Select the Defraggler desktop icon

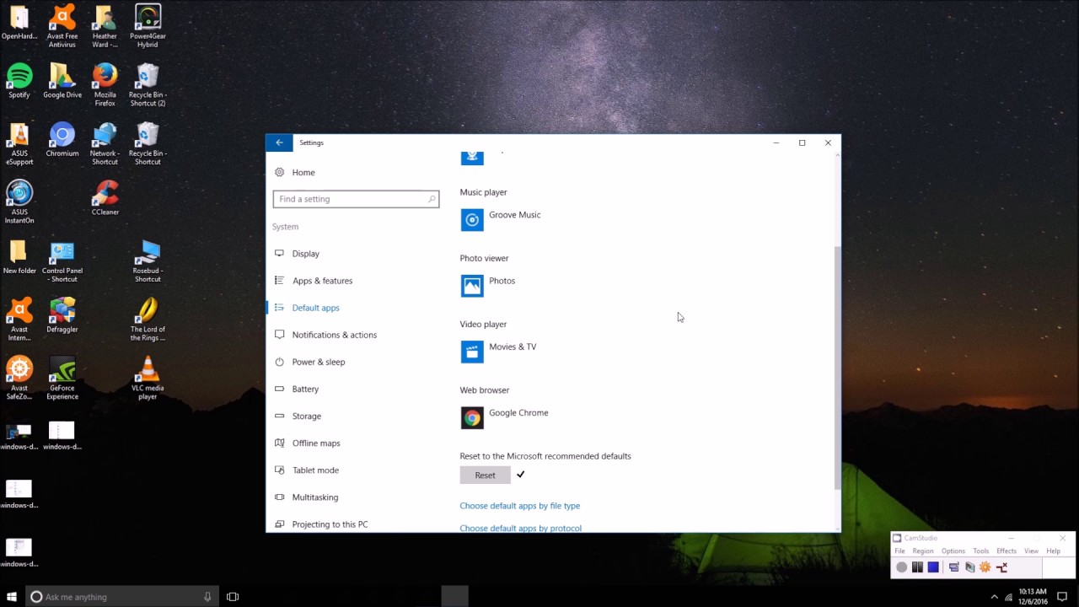pyautogui.click(x=62, y=315)
